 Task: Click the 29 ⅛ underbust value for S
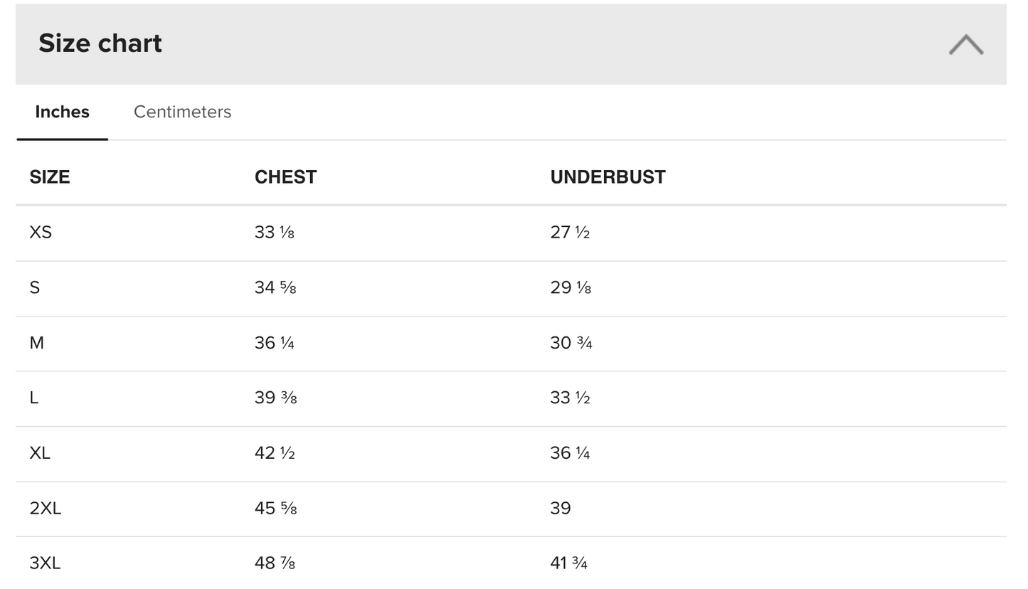(x=571, y=287)
